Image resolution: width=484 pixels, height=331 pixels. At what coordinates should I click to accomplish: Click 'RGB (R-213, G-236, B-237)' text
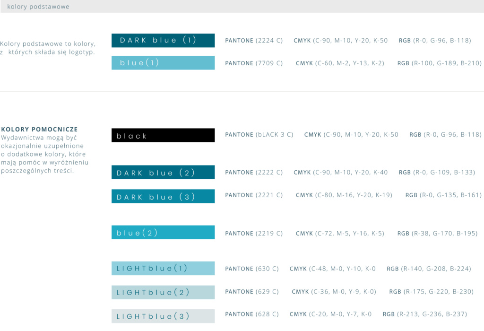(x=425, y=314)
